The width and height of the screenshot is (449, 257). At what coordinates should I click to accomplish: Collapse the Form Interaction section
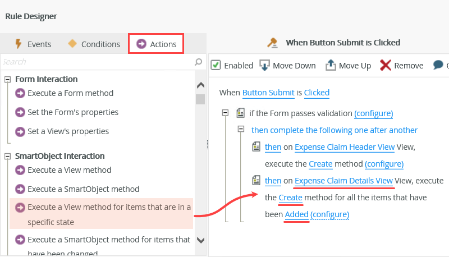pos(8,79)
